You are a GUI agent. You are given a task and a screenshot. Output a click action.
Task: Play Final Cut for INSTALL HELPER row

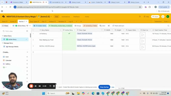click(143, 47)
